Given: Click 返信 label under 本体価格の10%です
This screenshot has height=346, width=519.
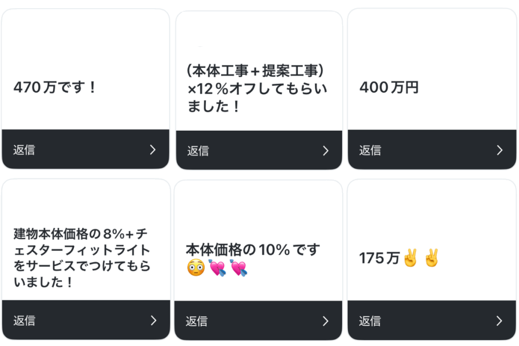Looking at the screenshot, I should pos(196,321).
